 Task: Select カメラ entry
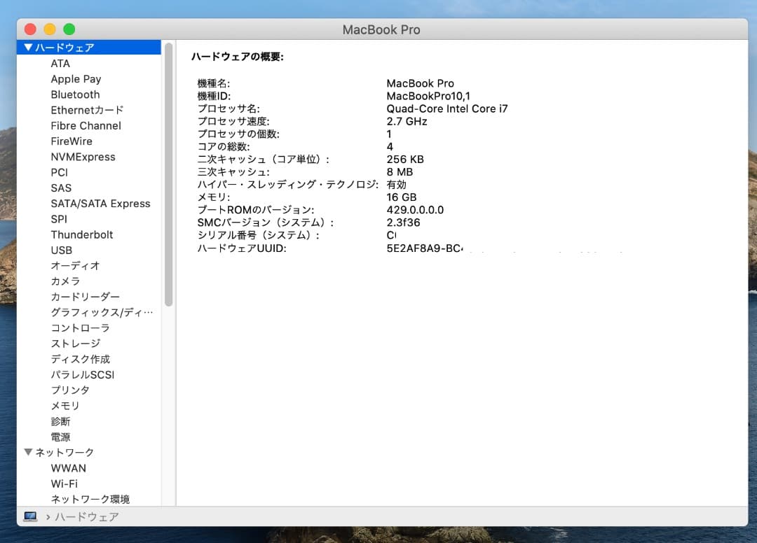(65, 281)
